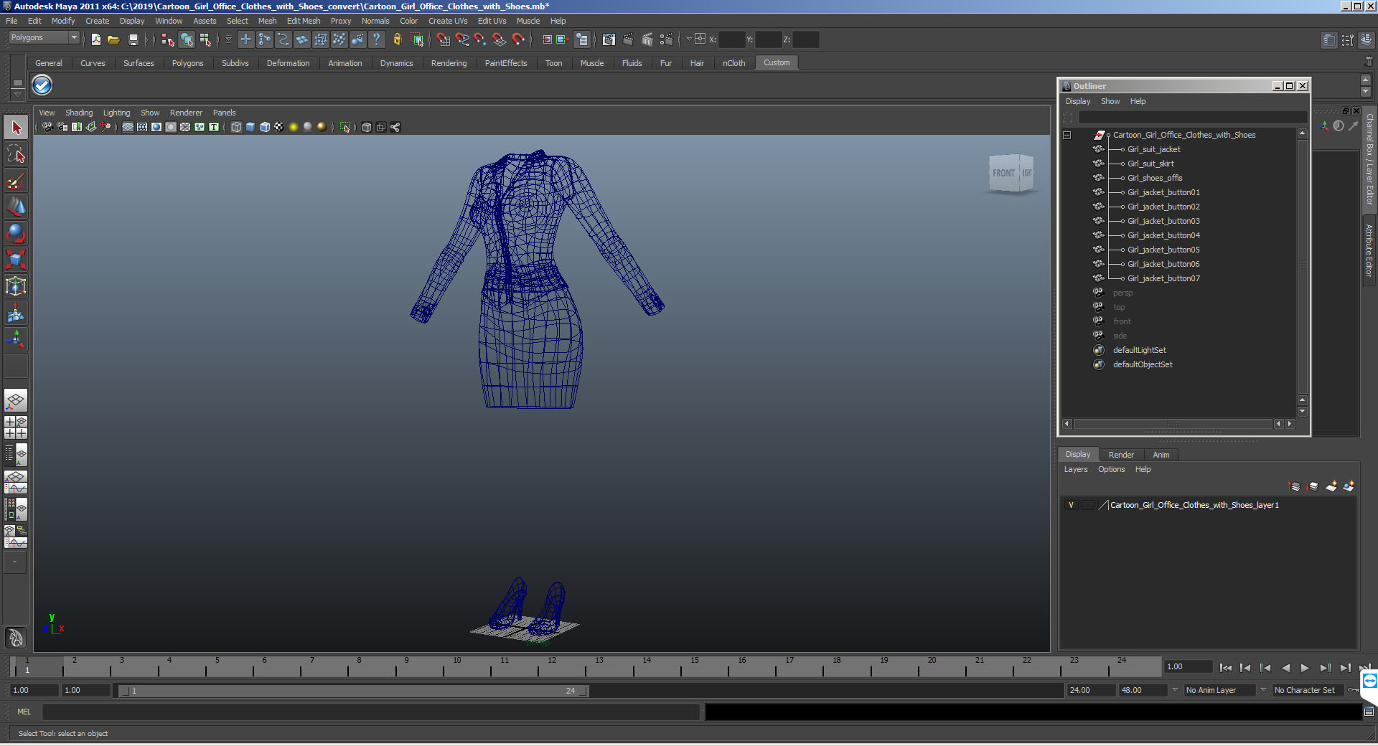Toggle select by hierarchy mode
The height and width of the screenshot is (746, 1378).
pos(168,39)
